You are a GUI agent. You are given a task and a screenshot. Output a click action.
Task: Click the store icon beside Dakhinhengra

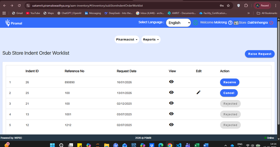tap(236, 23)
